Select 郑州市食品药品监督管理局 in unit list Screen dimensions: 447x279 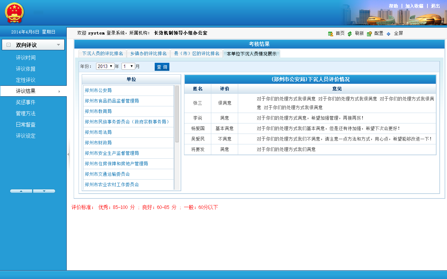129,101
